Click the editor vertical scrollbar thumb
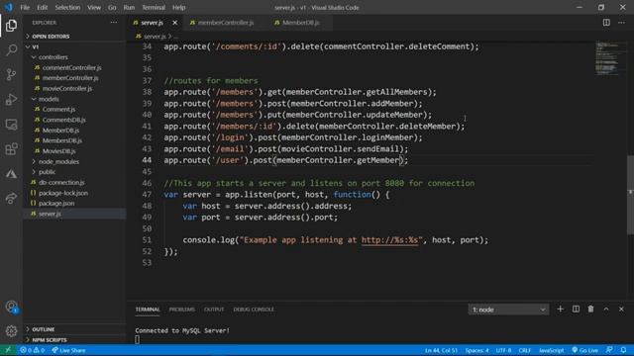Viewport: 634px width, 356px height. pyautogui.click(x=630, y=195)
